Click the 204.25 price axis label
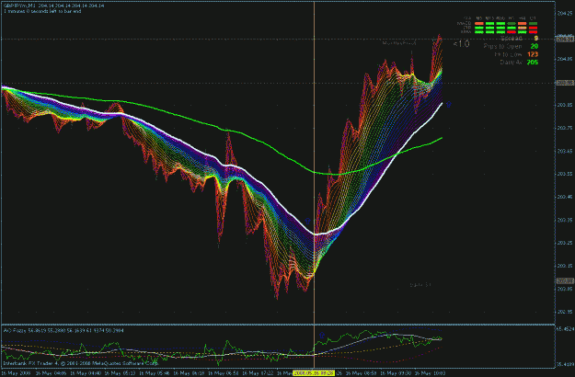The height and width of the screenshot is (377, 575). pyautogui.click(x=565, y=13)
